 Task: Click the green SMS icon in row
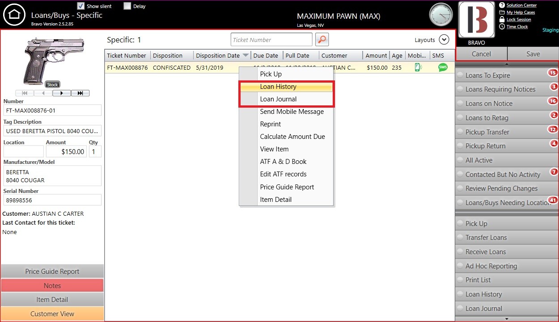[x=443, y=67]
